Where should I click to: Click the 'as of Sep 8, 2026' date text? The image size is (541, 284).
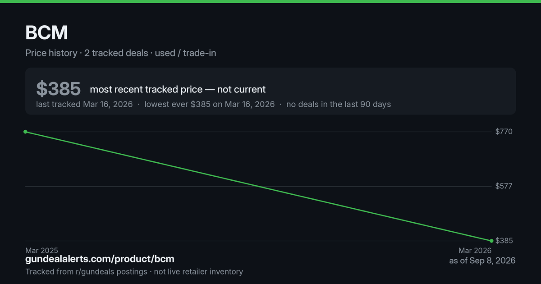tap(482, 261)
